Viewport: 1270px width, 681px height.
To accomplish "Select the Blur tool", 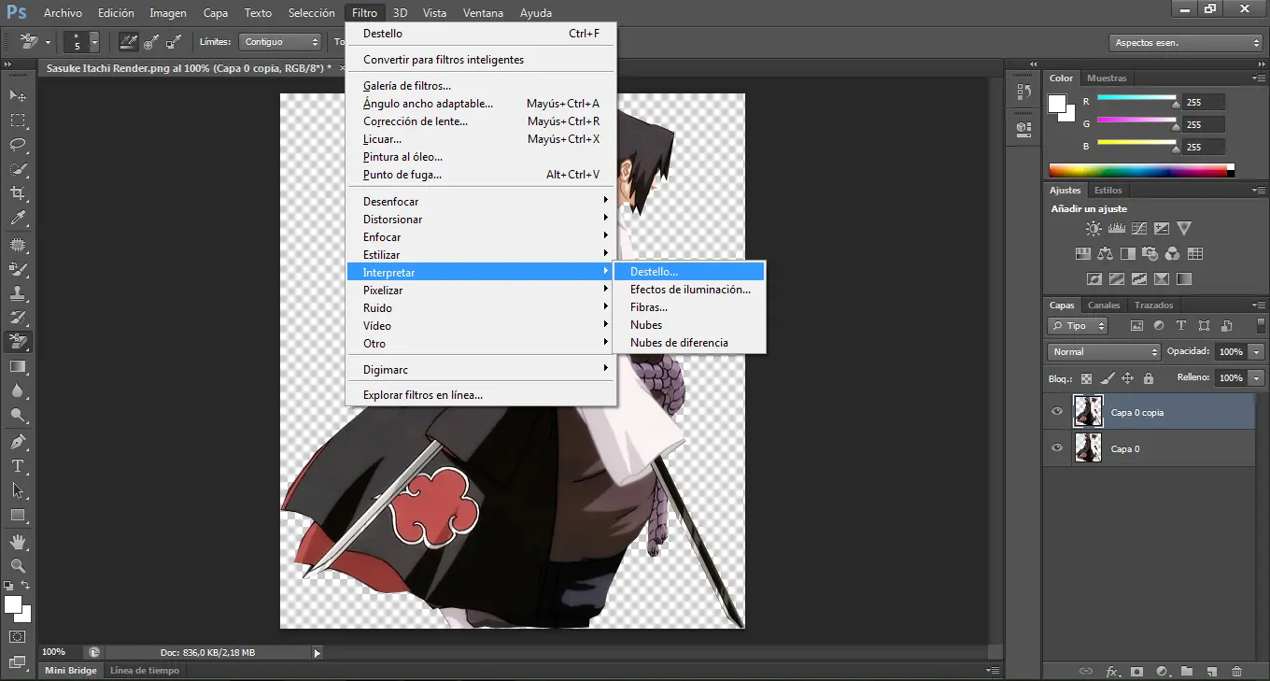I will 17,390.
